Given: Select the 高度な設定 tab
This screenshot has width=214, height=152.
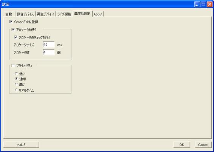Looking at the screenshot, I should 82,14.
